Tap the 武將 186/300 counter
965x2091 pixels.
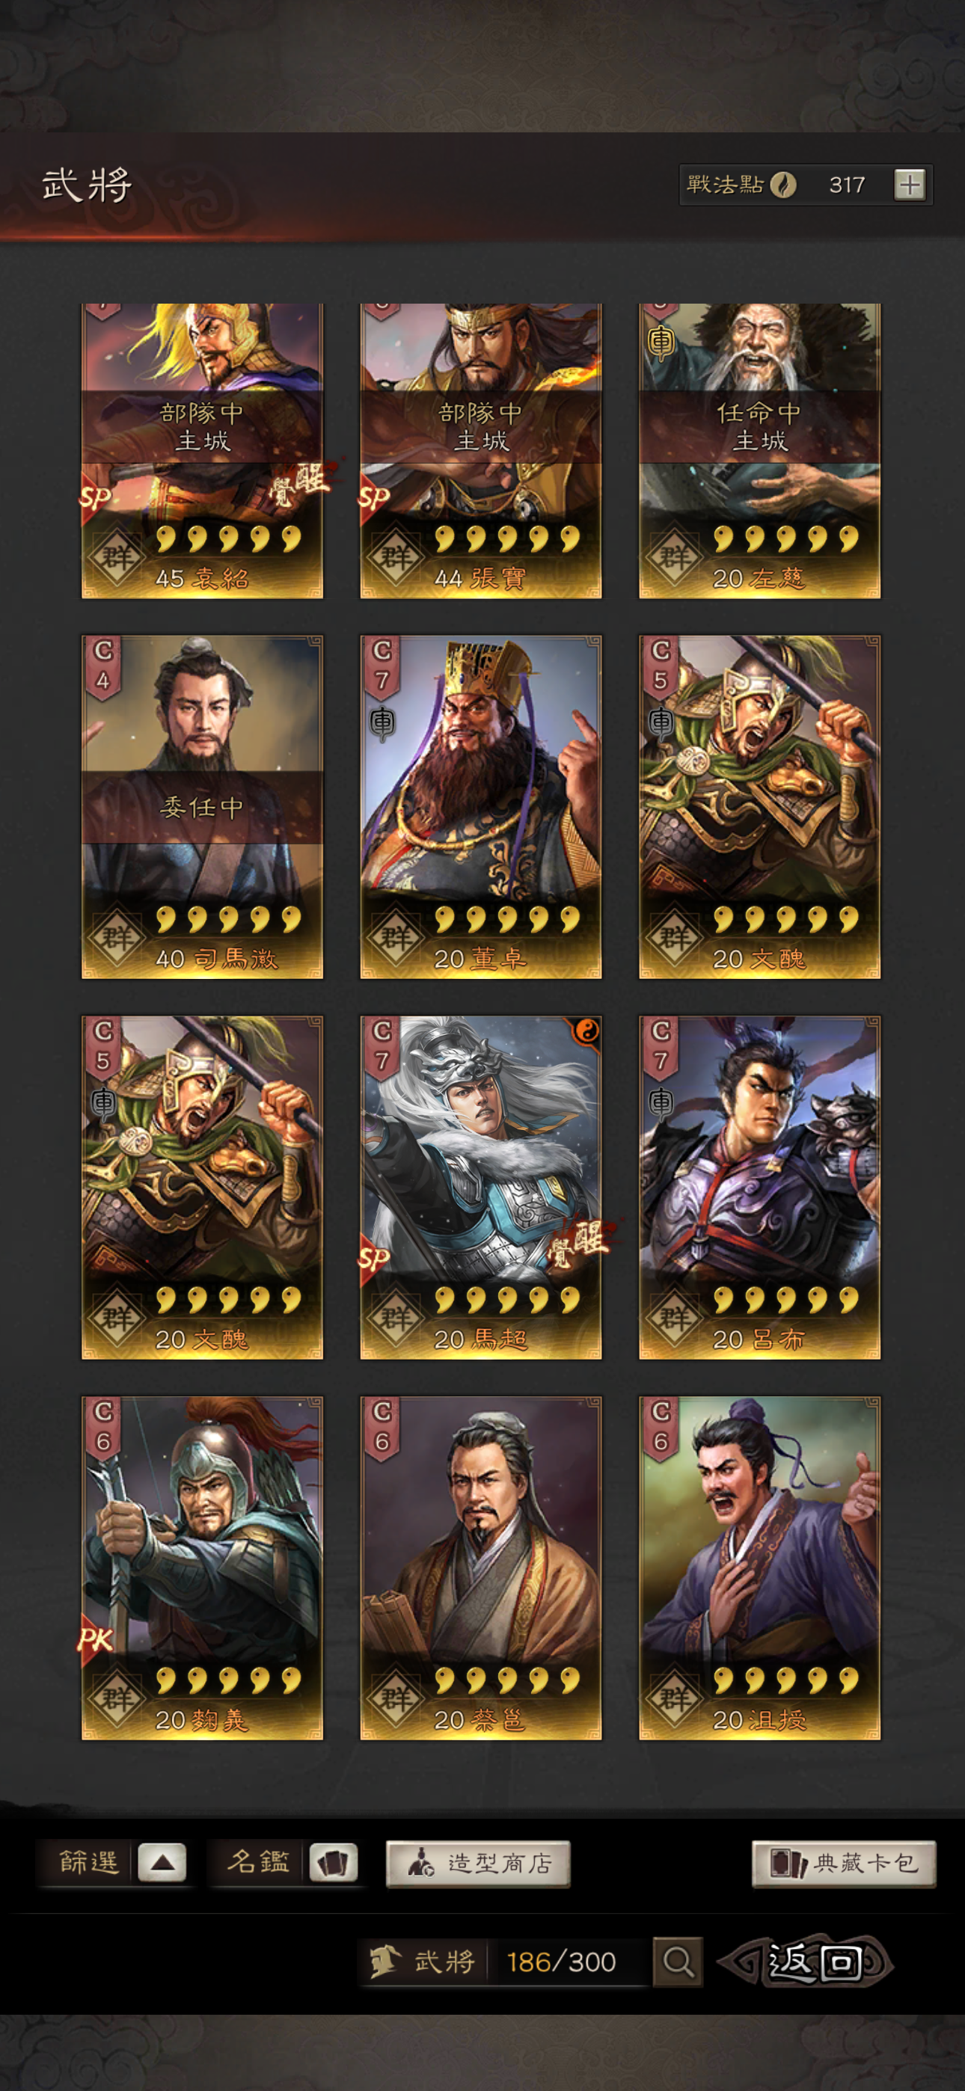pyautogui.click(x=502, y=1962)
